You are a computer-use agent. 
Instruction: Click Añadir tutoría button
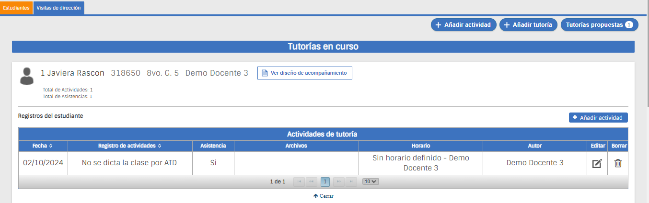[x=528, y=25]
